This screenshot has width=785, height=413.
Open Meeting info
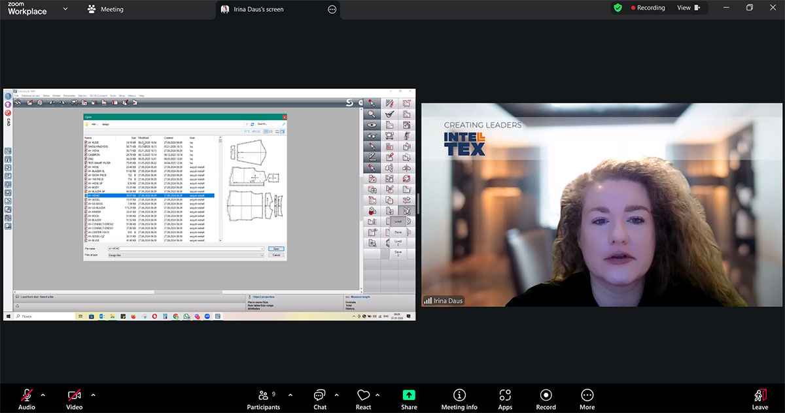point(459,399)
